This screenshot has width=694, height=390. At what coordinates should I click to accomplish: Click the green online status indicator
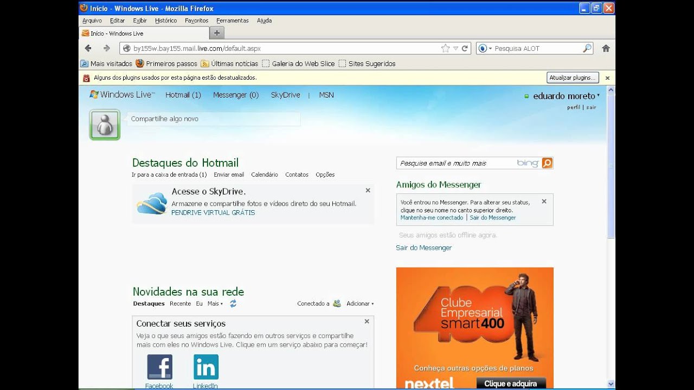pyautogui.click(x=526, y=96)
